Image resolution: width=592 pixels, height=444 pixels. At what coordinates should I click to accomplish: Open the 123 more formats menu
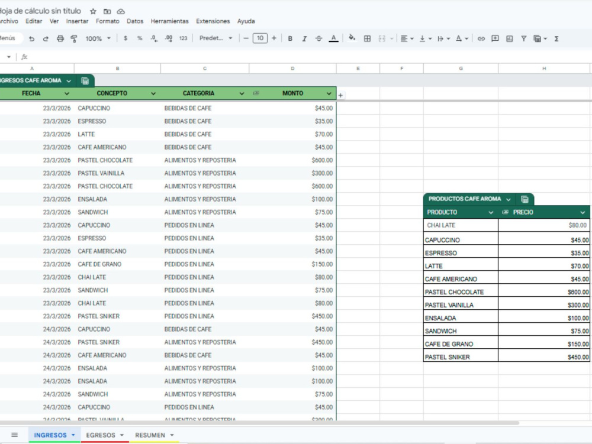tap(183, 38)
